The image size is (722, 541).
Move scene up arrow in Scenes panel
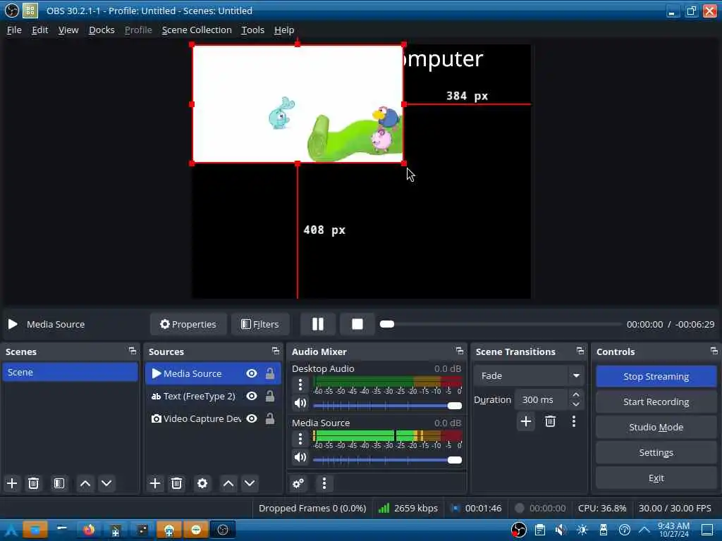(x=85, y=483)
